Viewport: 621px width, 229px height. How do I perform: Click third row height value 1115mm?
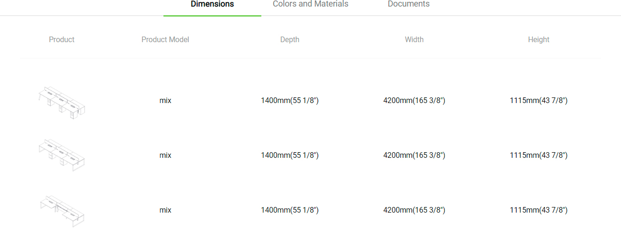click(539, 210)
